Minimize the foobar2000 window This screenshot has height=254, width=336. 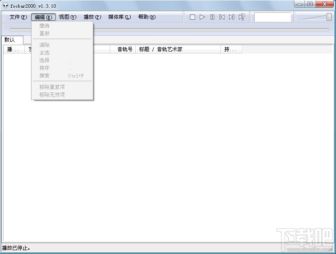tap(299, 4)
